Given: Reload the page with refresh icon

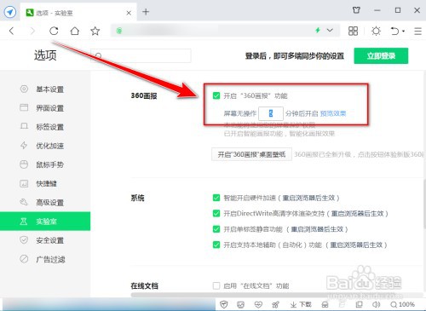Looking at the screenshot, I should (54, 31).
